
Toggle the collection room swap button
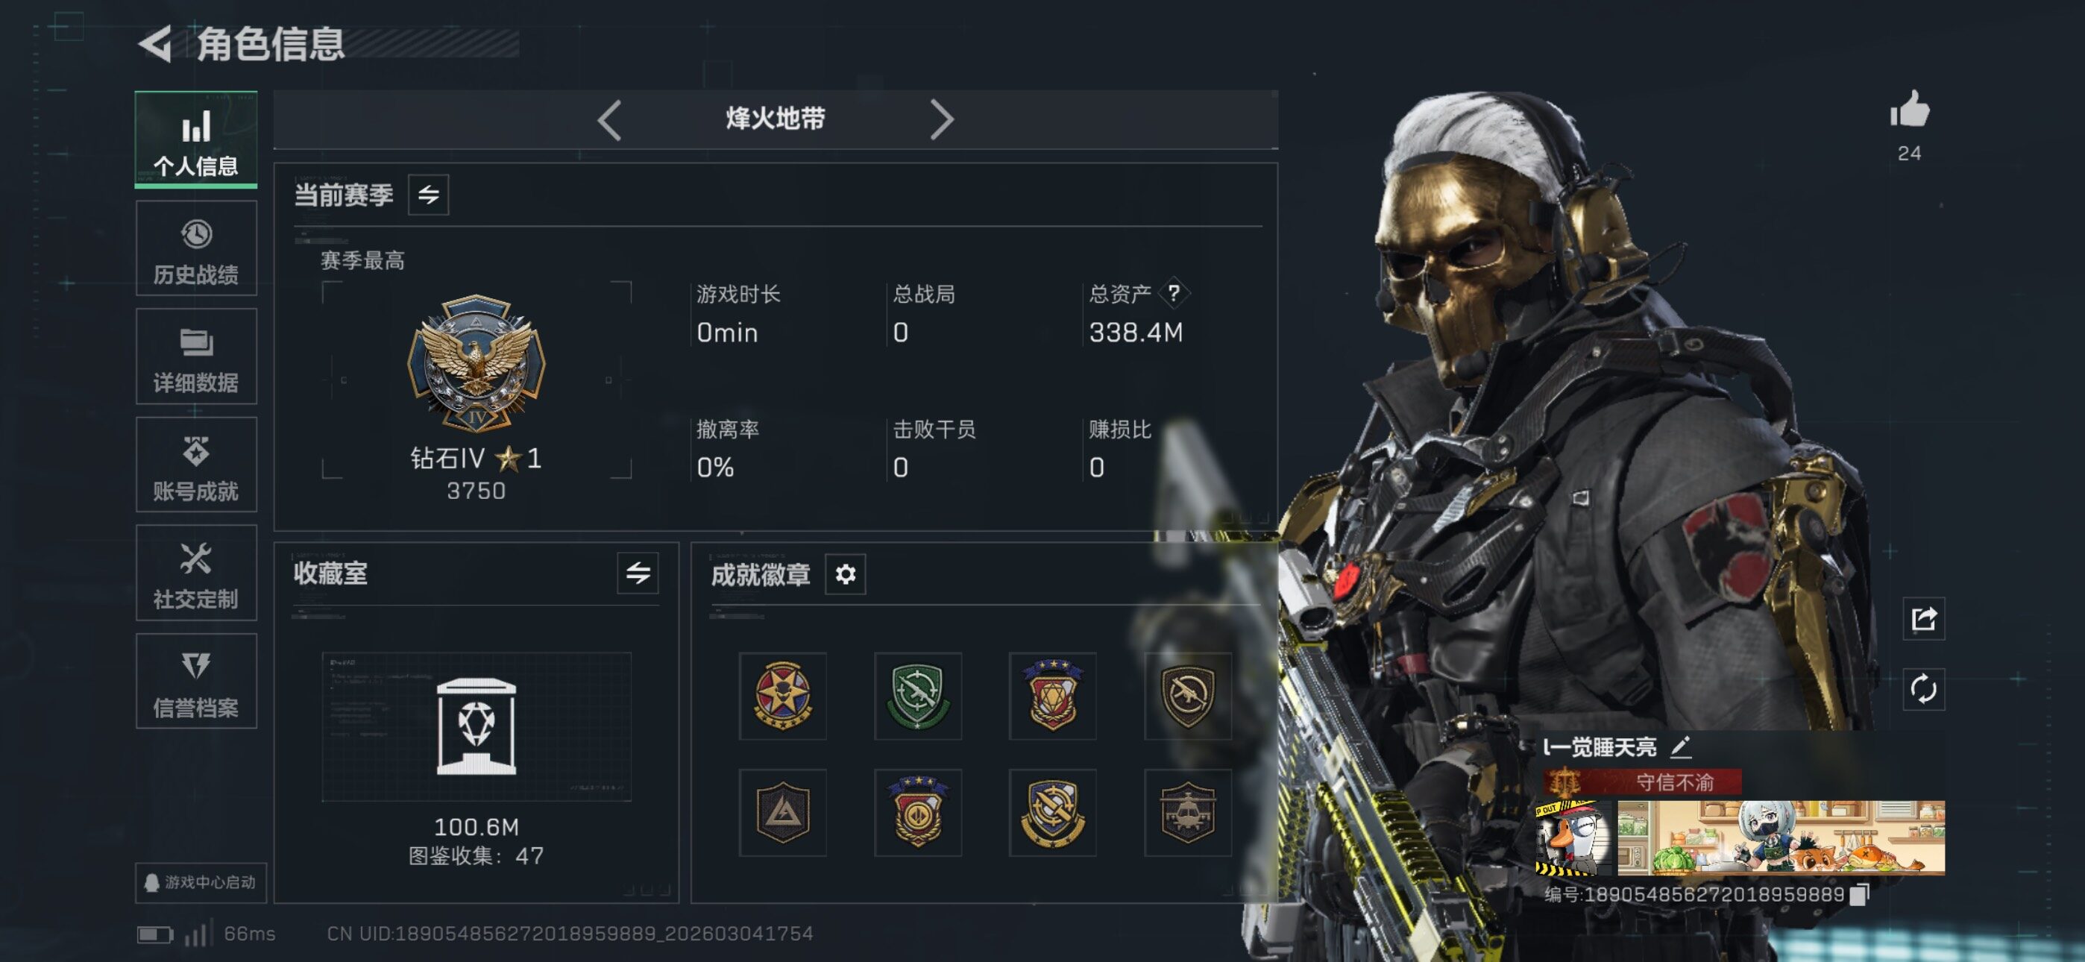(638, 574)
